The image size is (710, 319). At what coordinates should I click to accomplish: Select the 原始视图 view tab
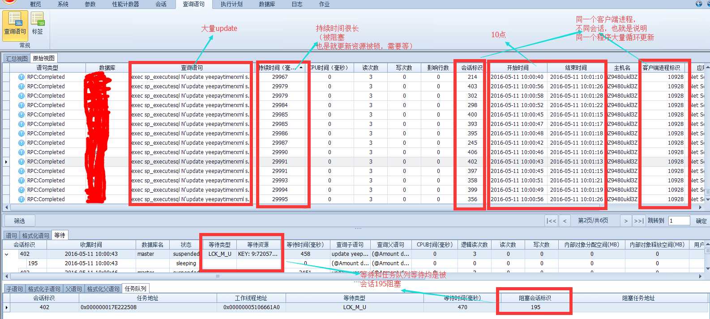pyautogui.click(x=43, y=58)
